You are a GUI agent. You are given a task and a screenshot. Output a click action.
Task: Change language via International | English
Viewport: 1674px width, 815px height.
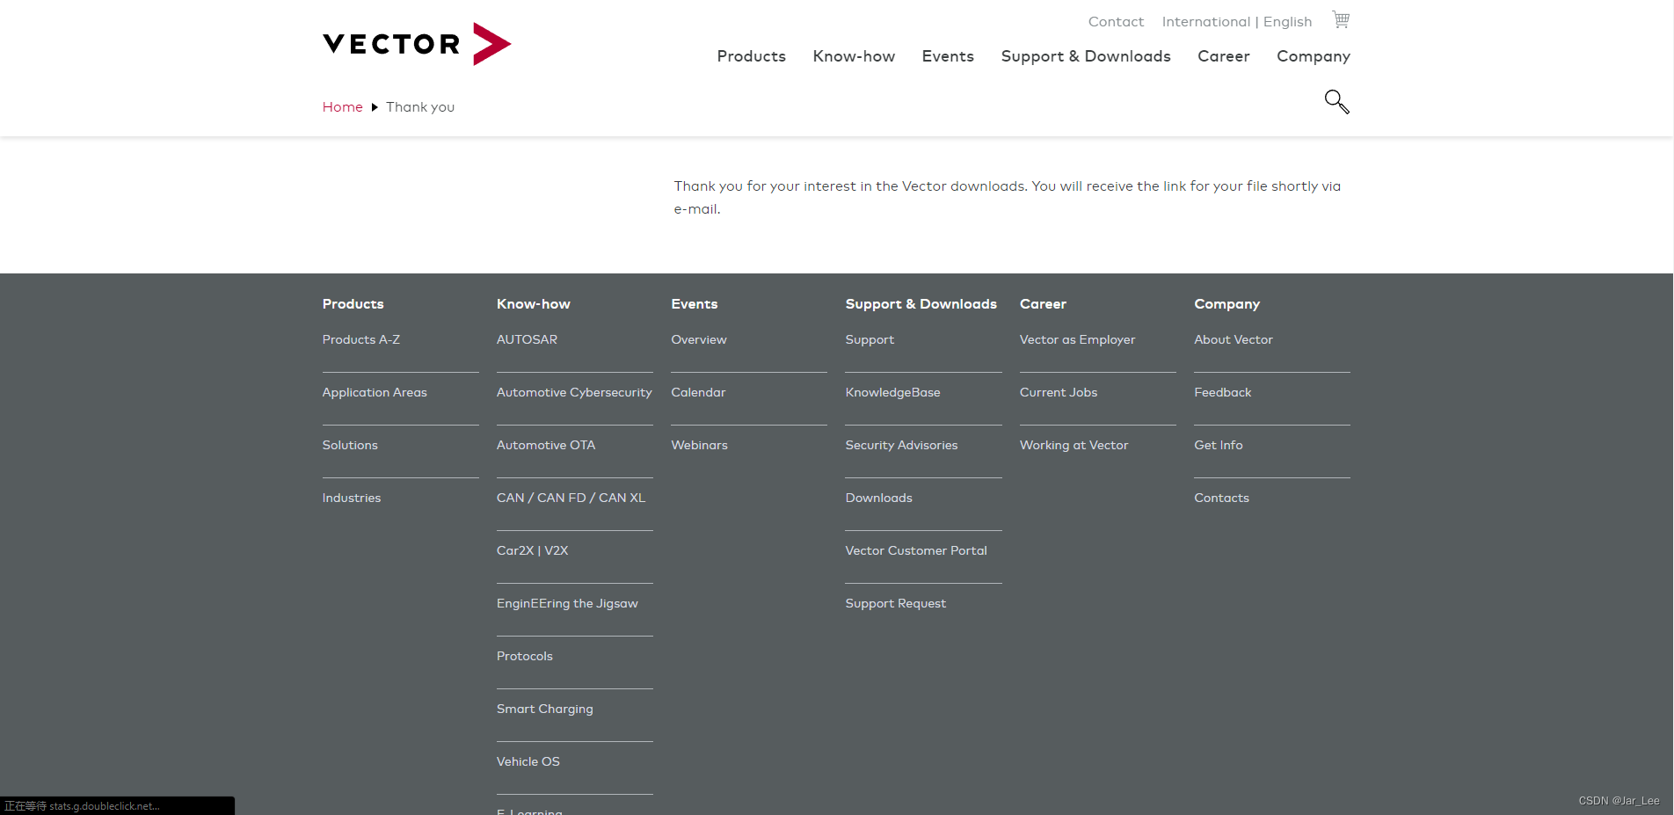click(x=1236, y=22)
